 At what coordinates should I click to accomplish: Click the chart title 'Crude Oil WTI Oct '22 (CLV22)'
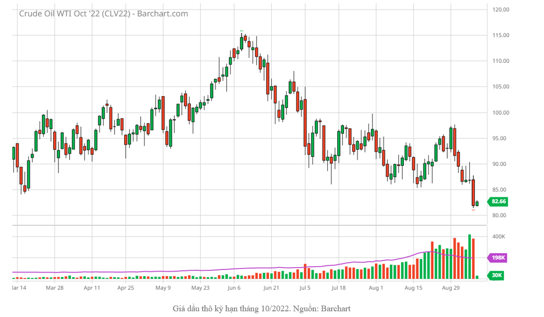click(x=75, y=13)
